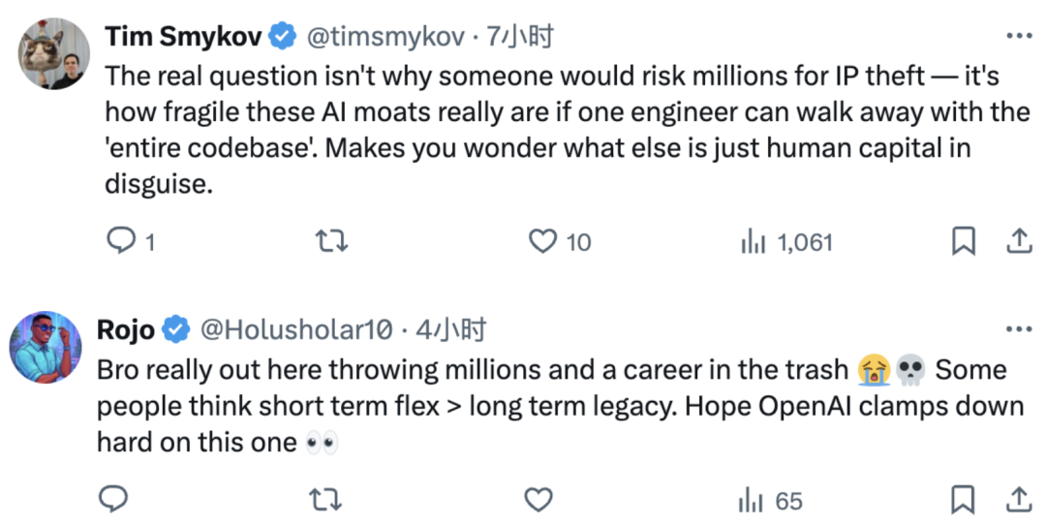Click the @timsmykov handle

[x=387, y=37]
